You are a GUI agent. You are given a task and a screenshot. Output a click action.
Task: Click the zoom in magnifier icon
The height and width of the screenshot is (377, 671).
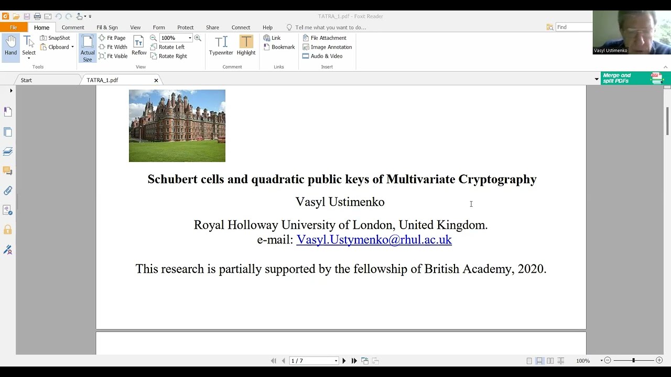click(x=198, y=38)
